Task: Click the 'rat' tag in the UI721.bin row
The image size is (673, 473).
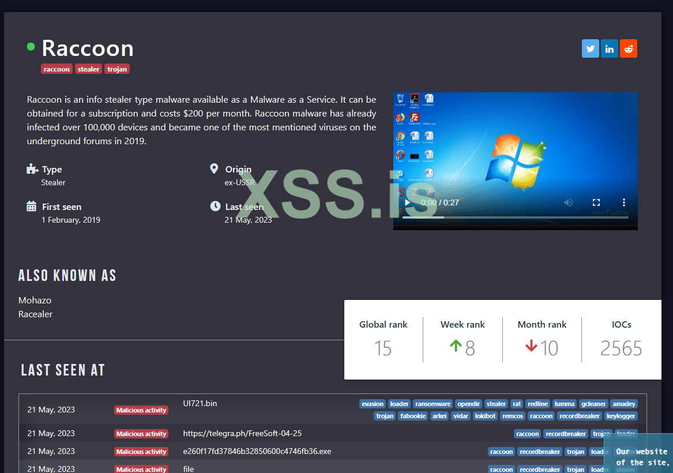Action: [517, 404]
